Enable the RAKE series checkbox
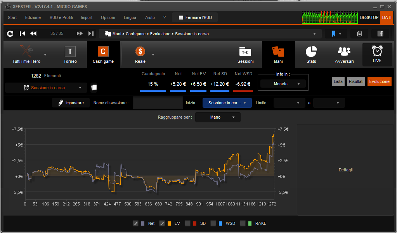The image size is (397, 233). tap(243, 223)
